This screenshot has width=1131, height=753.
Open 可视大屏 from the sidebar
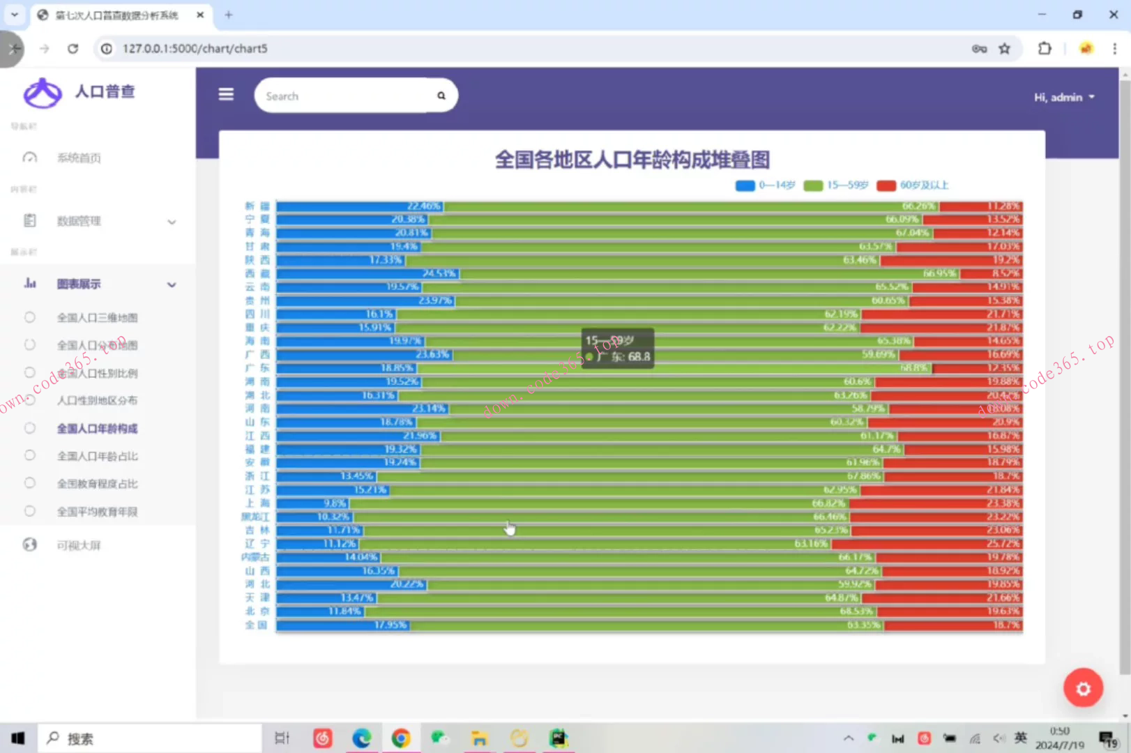click(x=79, y=545)
